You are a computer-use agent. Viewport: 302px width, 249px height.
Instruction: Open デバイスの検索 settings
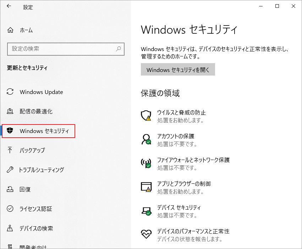pyautogui.click(x=36, y=228)
